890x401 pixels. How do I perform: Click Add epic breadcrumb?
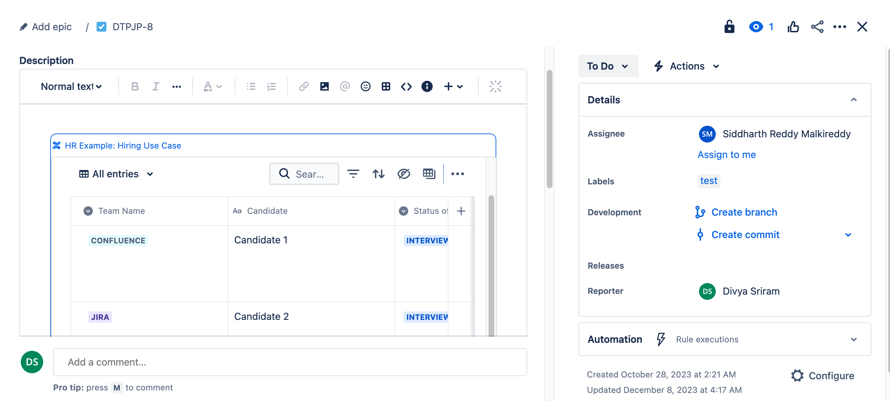click(46, 27)
